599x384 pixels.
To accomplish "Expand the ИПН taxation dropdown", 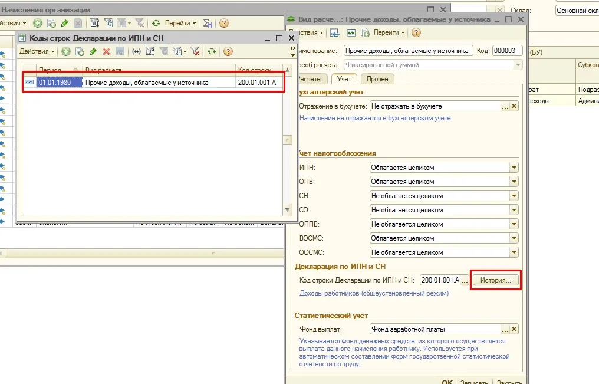I will pyautogui.click(x=514, y=168).
